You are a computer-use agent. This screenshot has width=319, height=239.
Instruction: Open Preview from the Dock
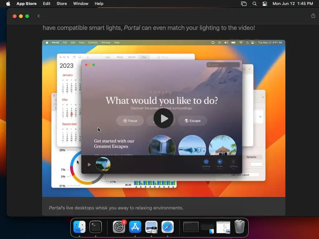pos(151,227)
